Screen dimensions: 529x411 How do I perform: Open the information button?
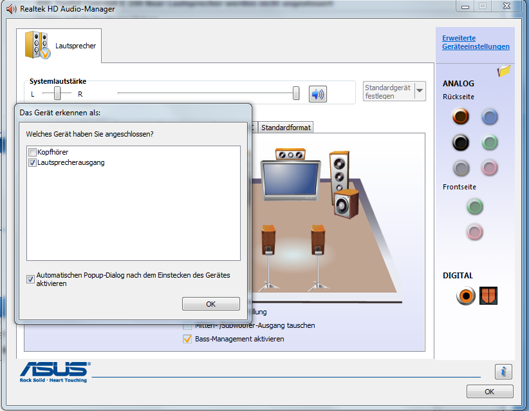pyautogui.click(x=503, y=372)
